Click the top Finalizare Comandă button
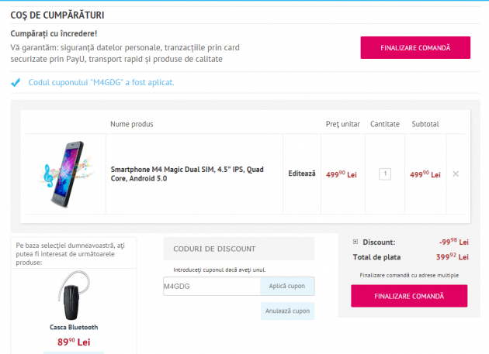The height and width of the screenshot is (354, 489). (415, 48)
